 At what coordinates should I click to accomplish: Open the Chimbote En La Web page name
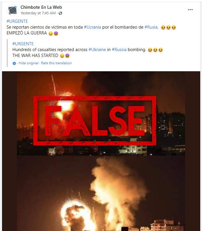tap(41, 7)
